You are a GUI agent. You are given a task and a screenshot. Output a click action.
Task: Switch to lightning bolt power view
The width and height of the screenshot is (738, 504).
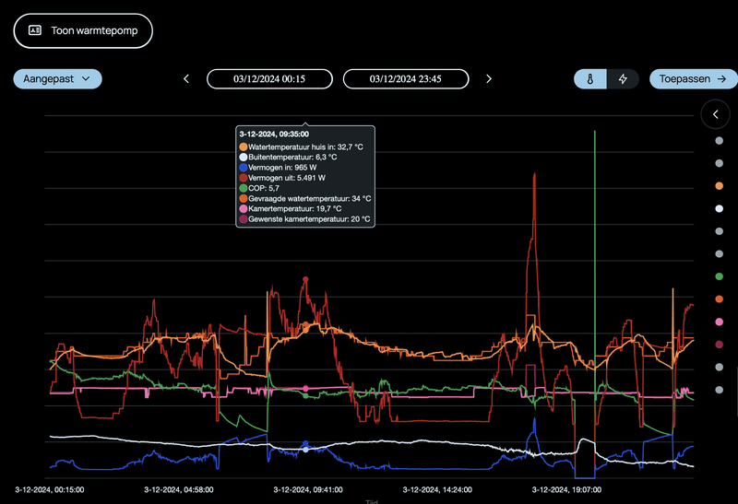click(623, 79)
